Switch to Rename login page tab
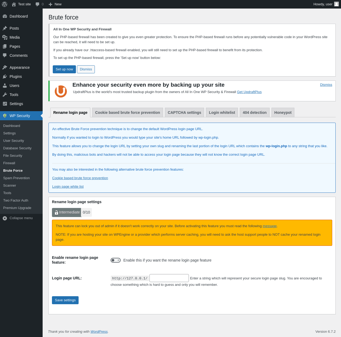The width and height of the screenshot is (341, 337). coord(70,113)
